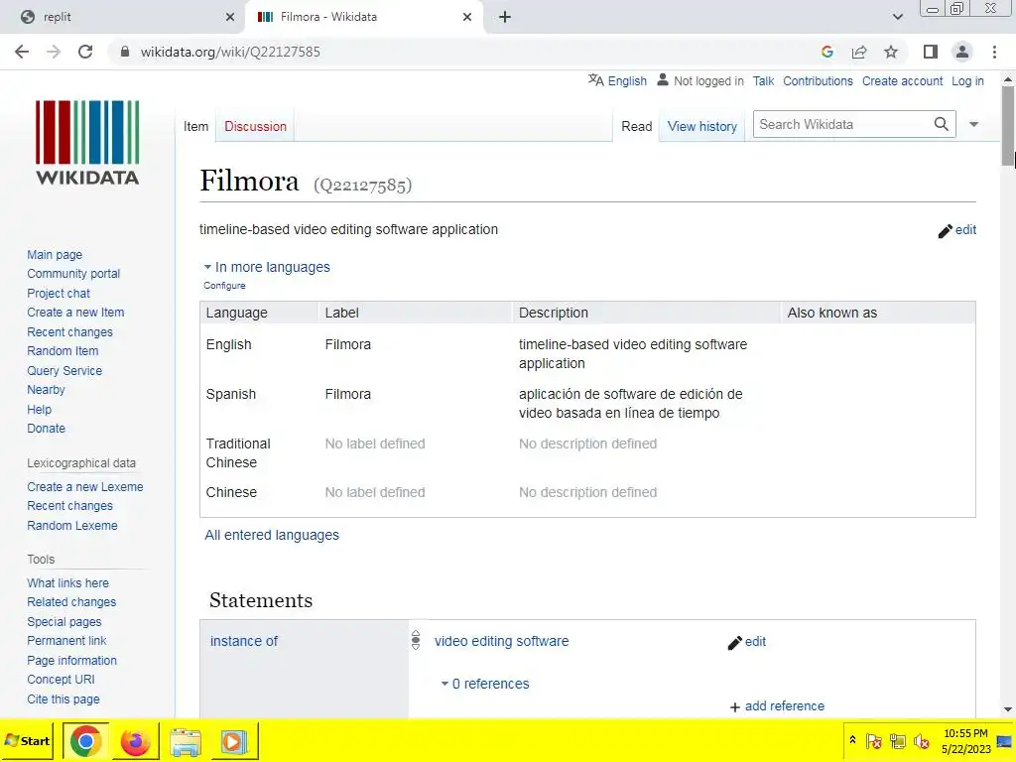Open the file explorer taskbar icon

click(186, 740)
